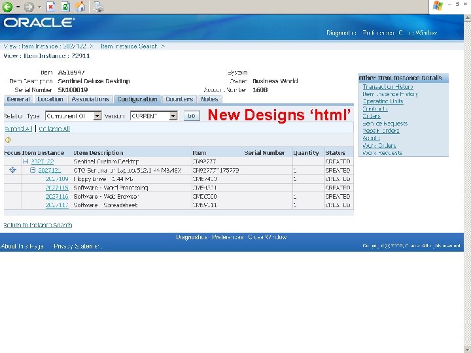This screenshot has height=353, width=471.
Task: Open the Repair Orders sidebar link
Action: coord(381,131)
